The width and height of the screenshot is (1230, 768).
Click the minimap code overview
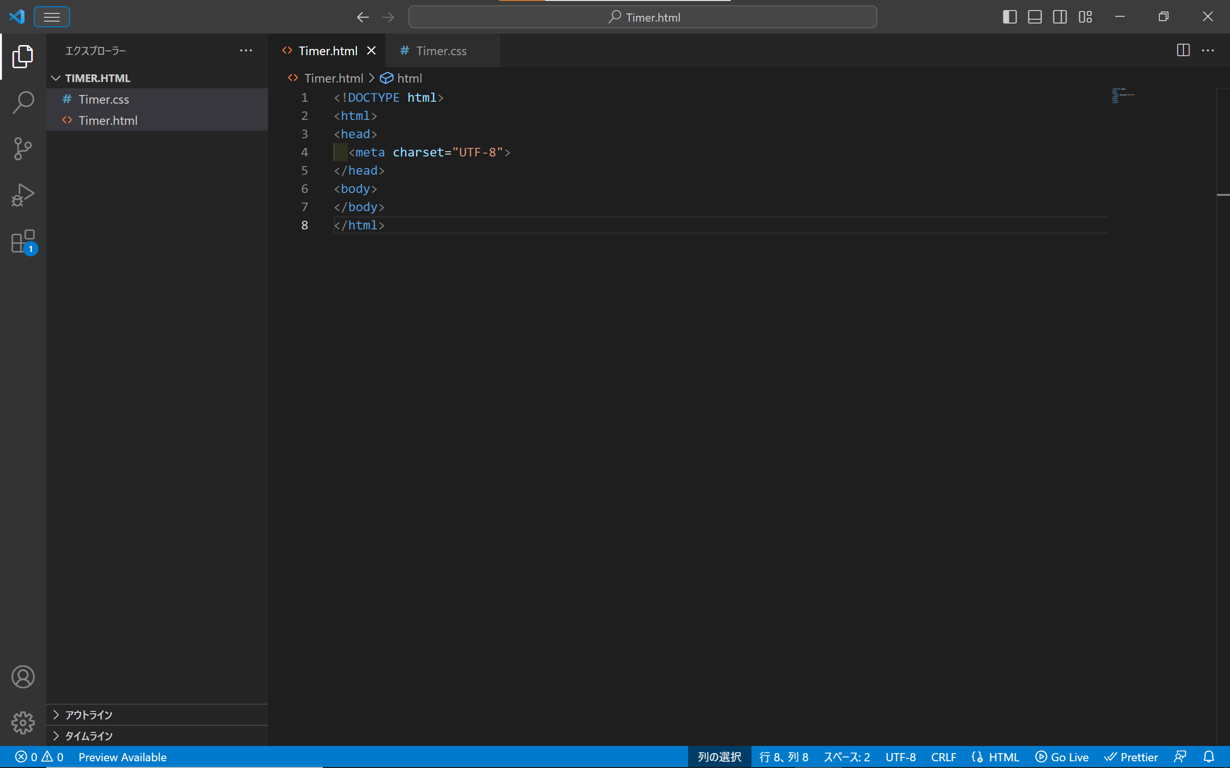tap(1122, 96)
